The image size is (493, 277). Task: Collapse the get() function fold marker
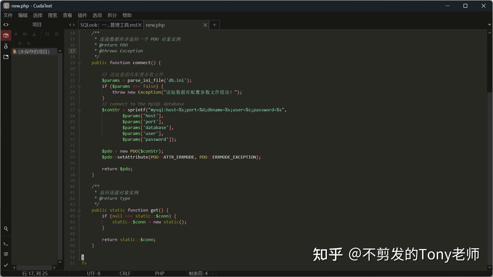click(80, 210)
